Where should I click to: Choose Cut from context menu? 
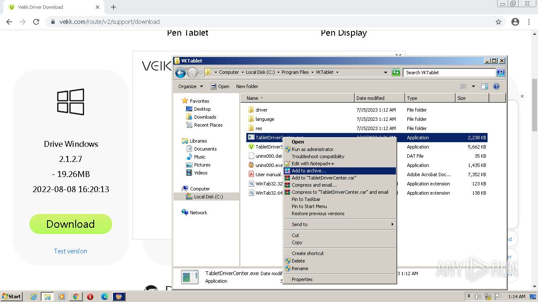click(x=340, y=235)
